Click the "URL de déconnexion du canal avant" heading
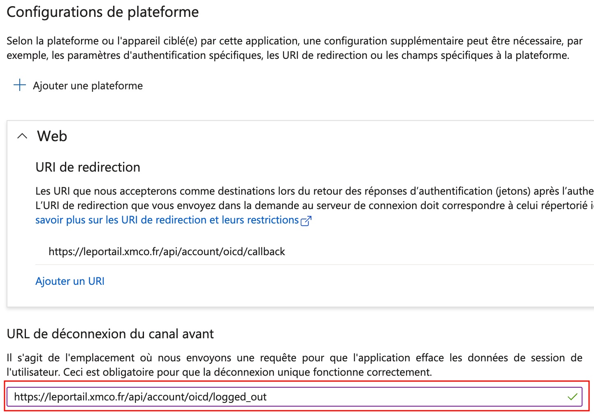The width and height of the screenshot is (594, 414). pyautogui.click(x=110, y=334)
